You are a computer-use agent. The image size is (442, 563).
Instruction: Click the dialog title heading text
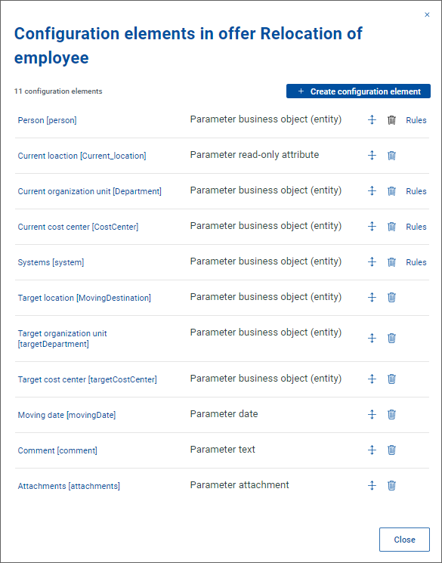(x=188, y=45)
